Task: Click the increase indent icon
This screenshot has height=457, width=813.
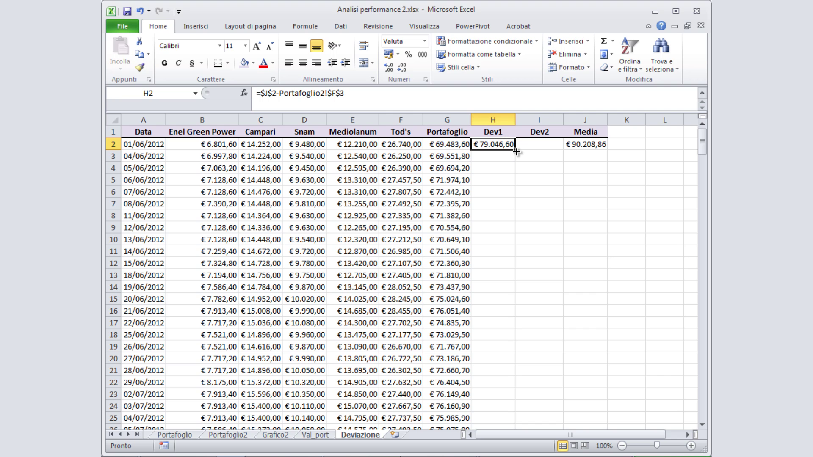Action: pyautogui.click(x=346, y=63)
